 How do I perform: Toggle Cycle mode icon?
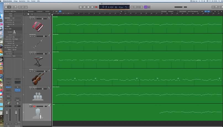(x=132, y=7)
